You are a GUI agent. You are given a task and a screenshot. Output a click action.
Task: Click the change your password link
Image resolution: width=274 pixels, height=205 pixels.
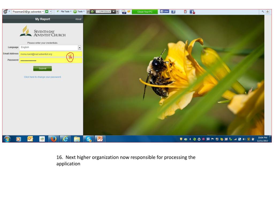coord(43,77)
